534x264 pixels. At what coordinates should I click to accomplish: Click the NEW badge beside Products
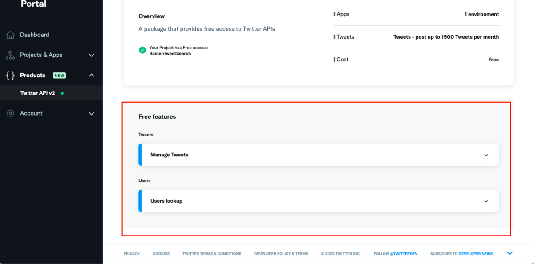coord(59,76)
